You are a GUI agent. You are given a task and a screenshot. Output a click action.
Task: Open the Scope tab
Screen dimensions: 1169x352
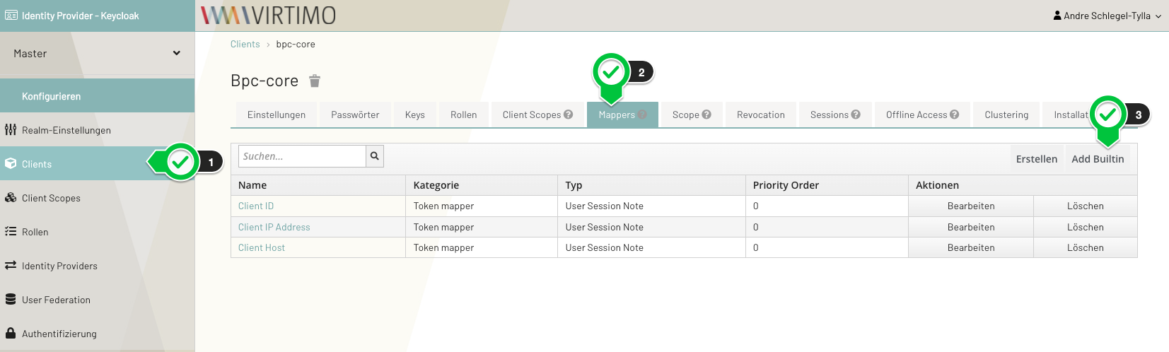[692, 115]
